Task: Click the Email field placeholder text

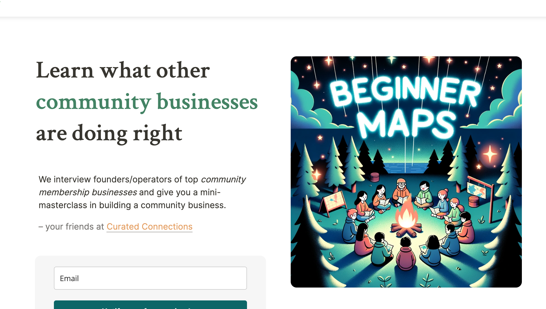Action: (69, 278)
